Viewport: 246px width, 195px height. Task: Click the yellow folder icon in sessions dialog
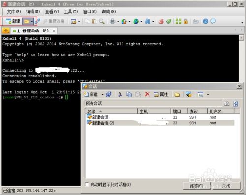click(177, 95)
